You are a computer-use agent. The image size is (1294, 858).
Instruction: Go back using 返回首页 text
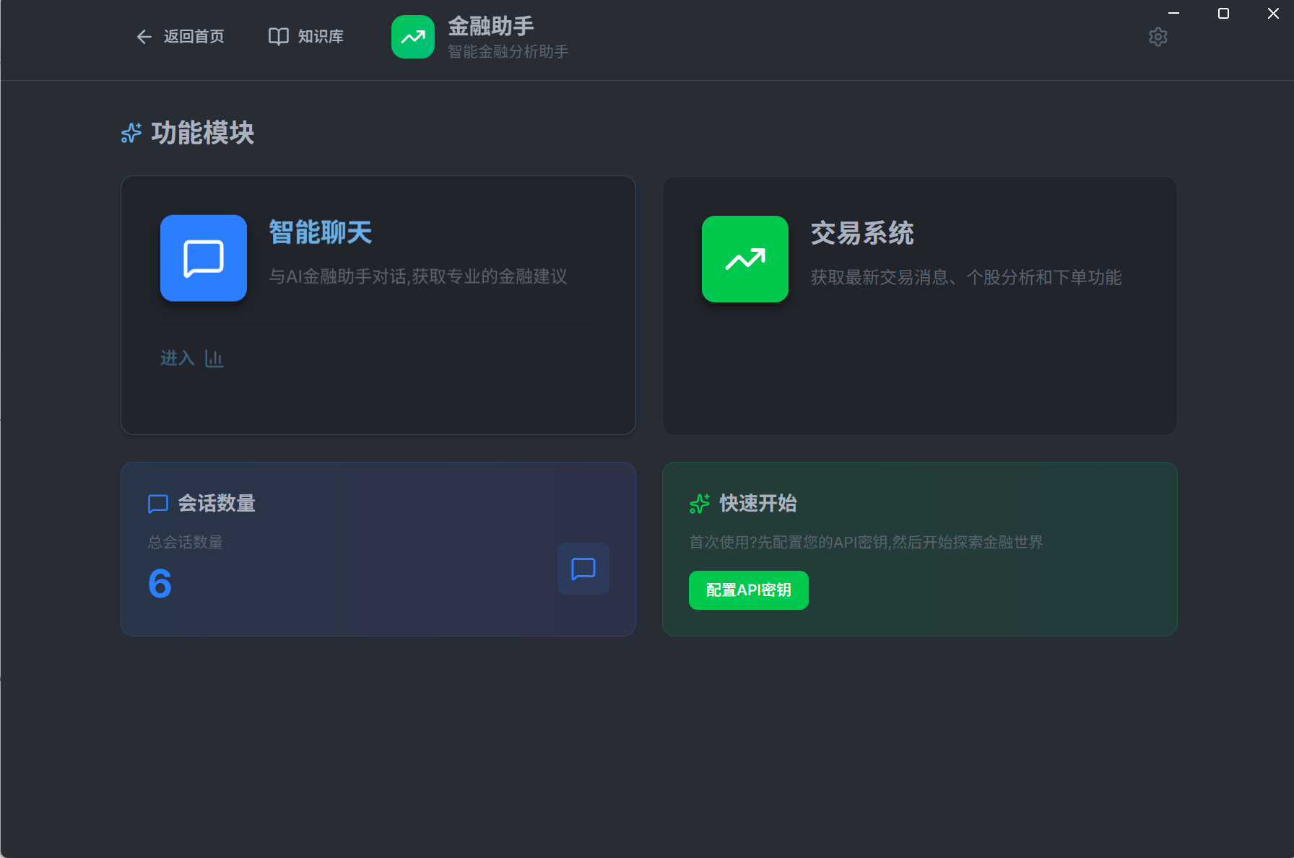pyautogui.click(x=194, y=37)
